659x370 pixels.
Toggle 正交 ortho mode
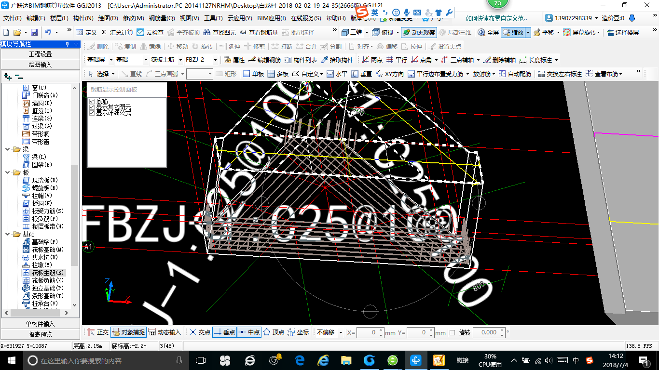[98, 332]
